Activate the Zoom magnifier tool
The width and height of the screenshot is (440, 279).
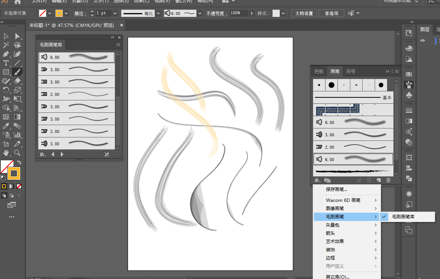tap(17, 153)
